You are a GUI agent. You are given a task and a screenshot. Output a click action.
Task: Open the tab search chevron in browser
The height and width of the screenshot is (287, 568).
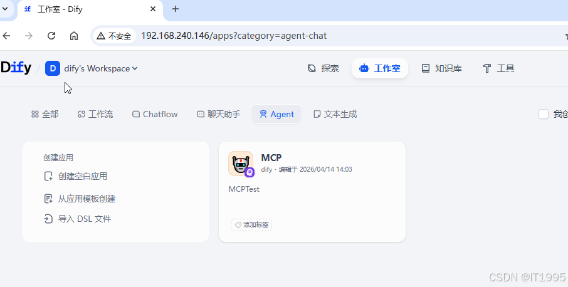coord(5,9)
